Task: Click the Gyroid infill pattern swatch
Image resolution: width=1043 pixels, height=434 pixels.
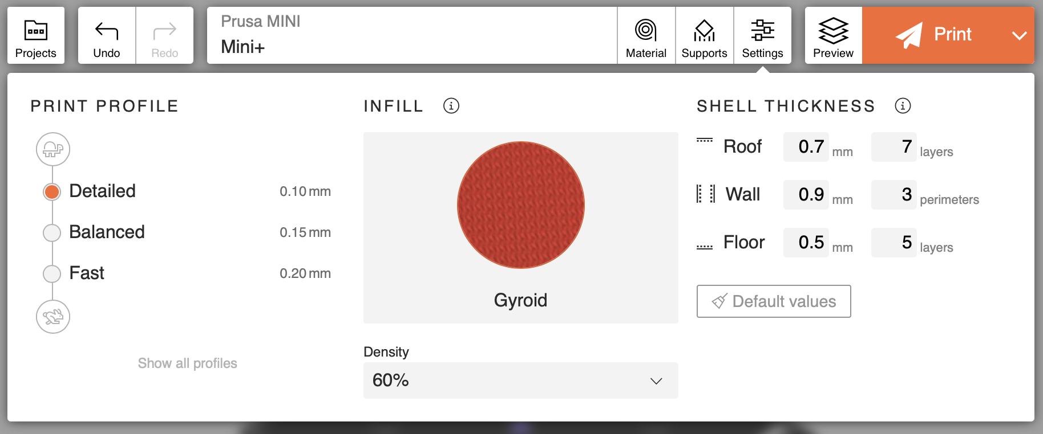Action: click(x=520, y=205)
